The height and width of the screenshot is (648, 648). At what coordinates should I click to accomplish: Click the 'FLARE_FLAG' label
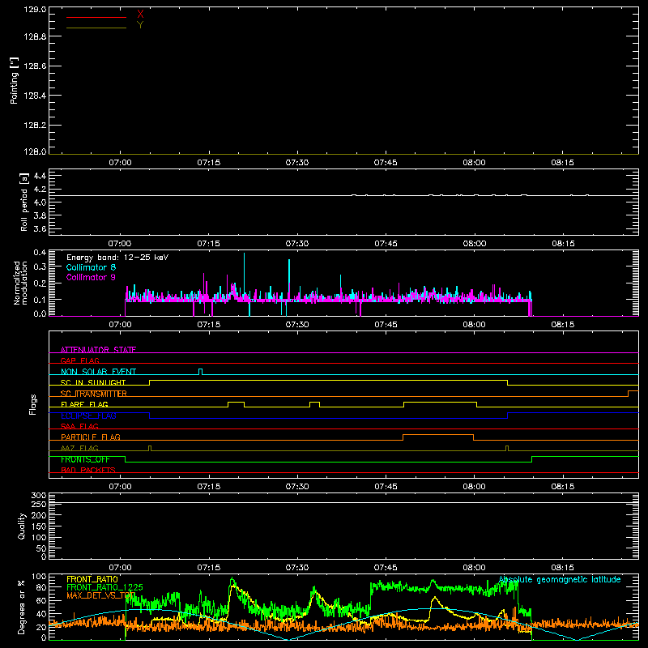point(84,404)
